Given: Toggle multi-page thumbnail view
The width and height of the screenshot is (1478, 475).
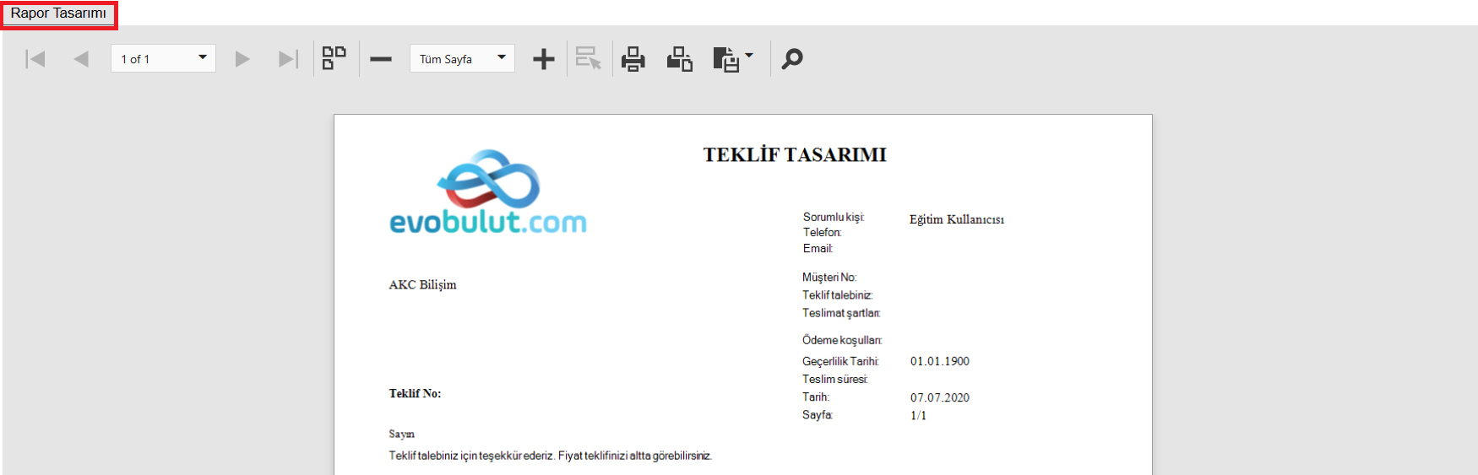Looking at the screenshot, I should (334, 58).
